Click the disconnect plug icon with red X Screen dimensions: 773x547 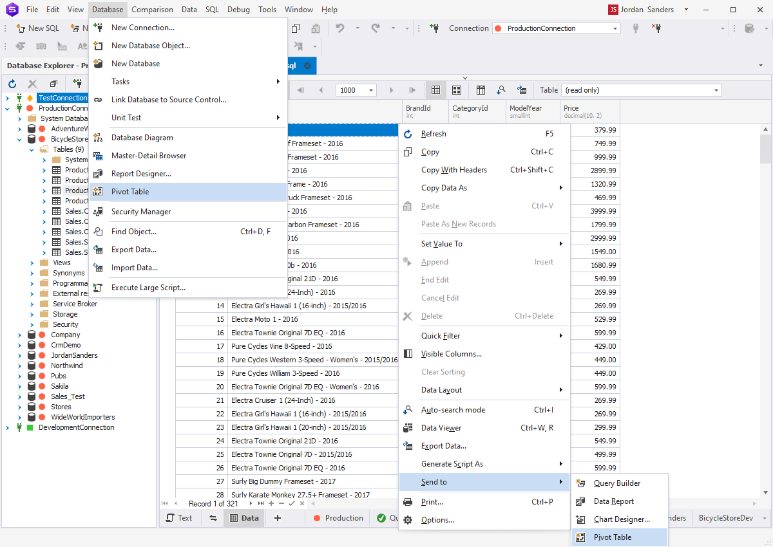[x=656, y=28]
